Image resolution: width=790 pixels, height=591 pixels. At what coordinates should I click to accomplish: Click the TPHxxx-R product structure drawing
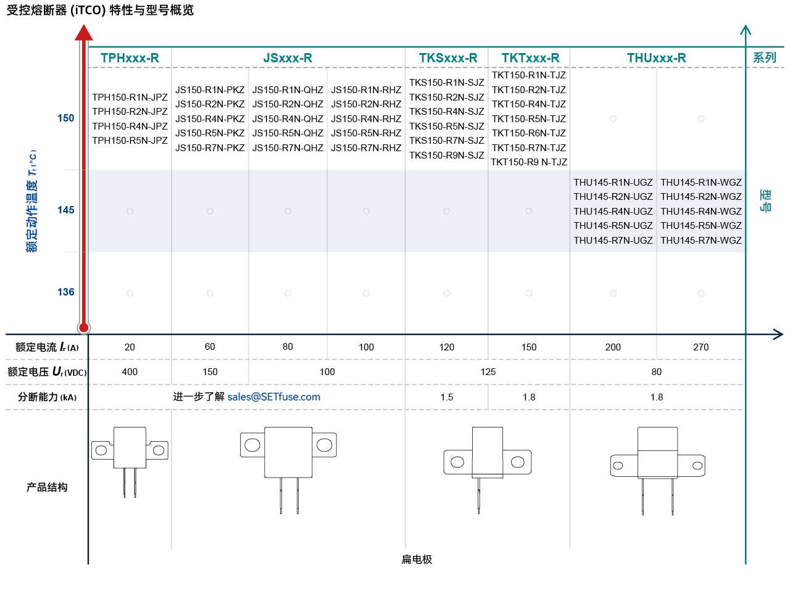130,457
